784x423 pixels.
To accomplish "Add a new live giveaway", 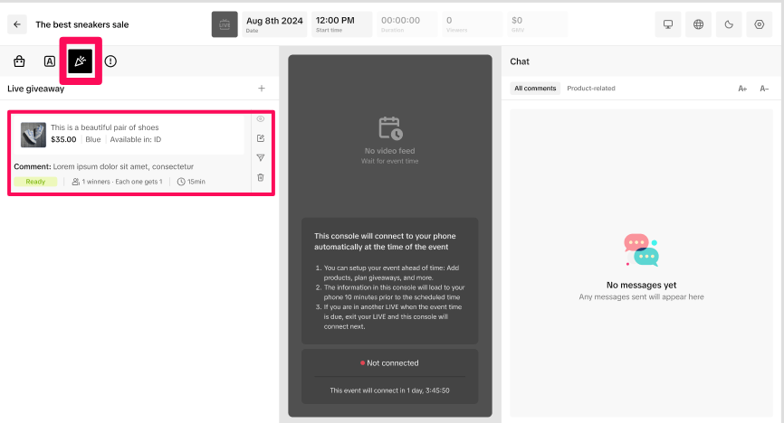I will point(262,89).
